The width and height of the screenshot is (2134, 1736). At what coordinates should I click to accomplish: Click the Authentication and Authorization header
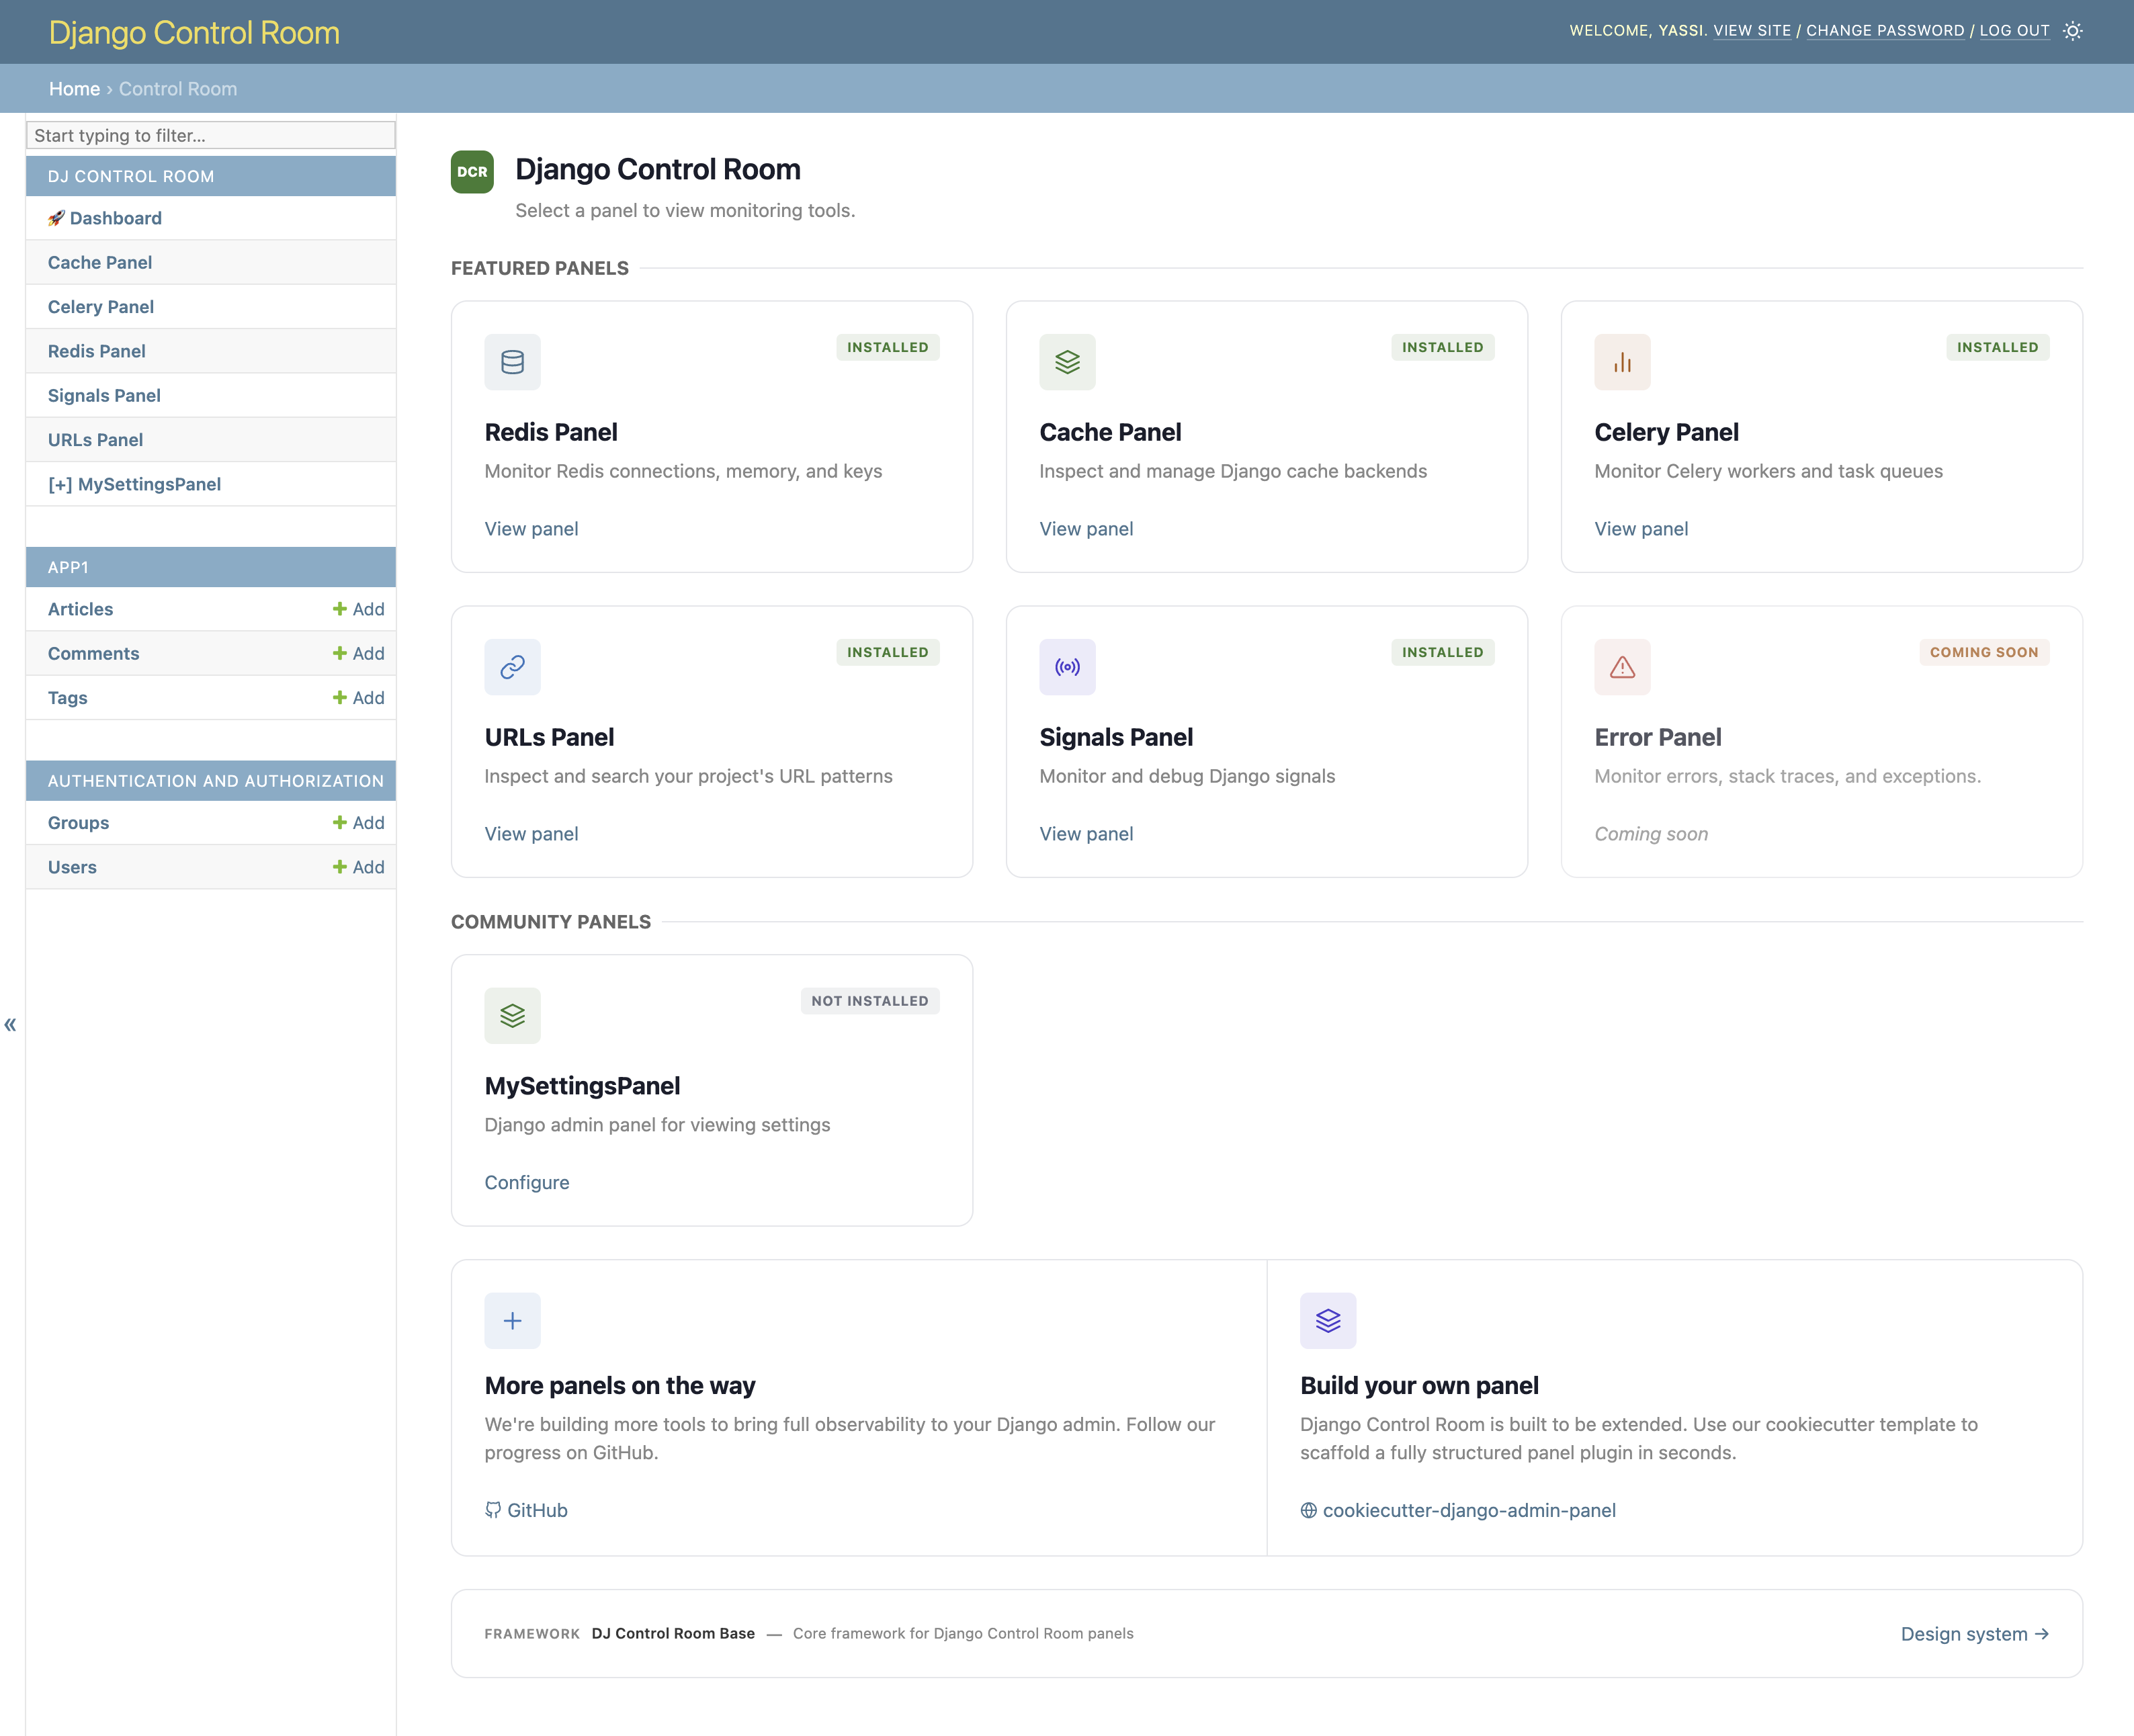(216, 781)
